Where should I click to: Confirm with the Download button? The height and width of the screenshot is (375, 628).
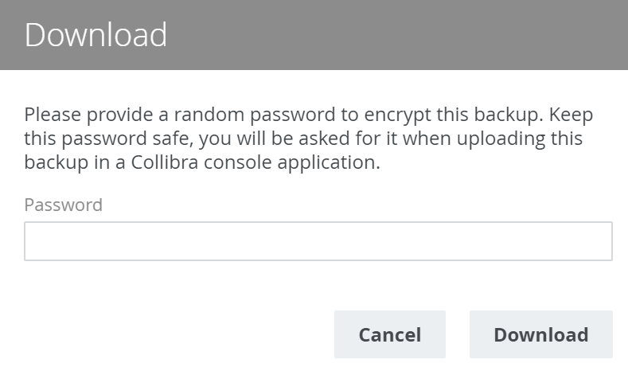(x=540, y=334)
